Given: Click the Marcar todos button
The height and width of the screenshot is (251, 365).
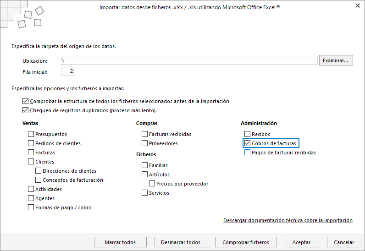Looking at the screenshot, I should pyautogui.click(x=120, y=242).
